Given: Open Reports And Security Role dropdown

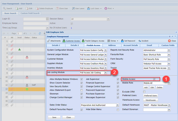Looking at the screenshot, I should coord(169,50).
